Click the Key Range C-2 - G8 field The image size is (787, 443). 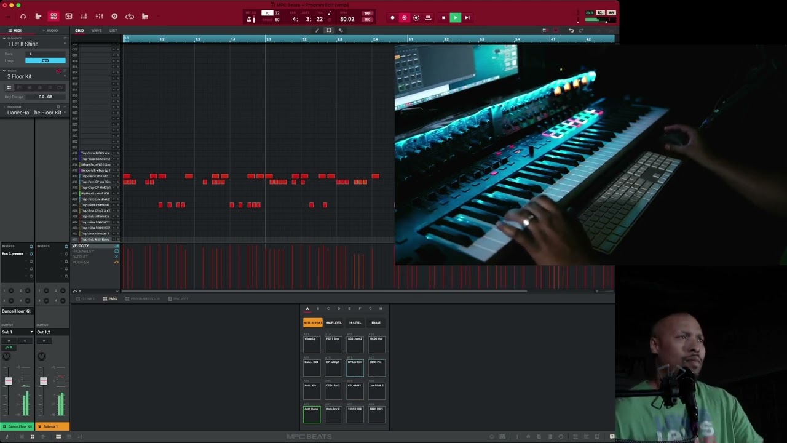pos(45,97)
